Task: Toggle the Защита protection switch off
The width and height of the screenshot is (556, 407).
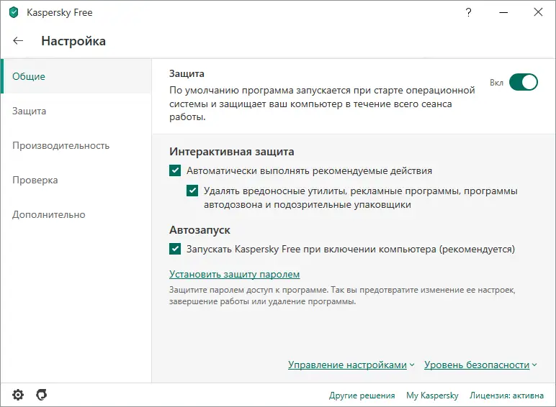Action: 524,82
